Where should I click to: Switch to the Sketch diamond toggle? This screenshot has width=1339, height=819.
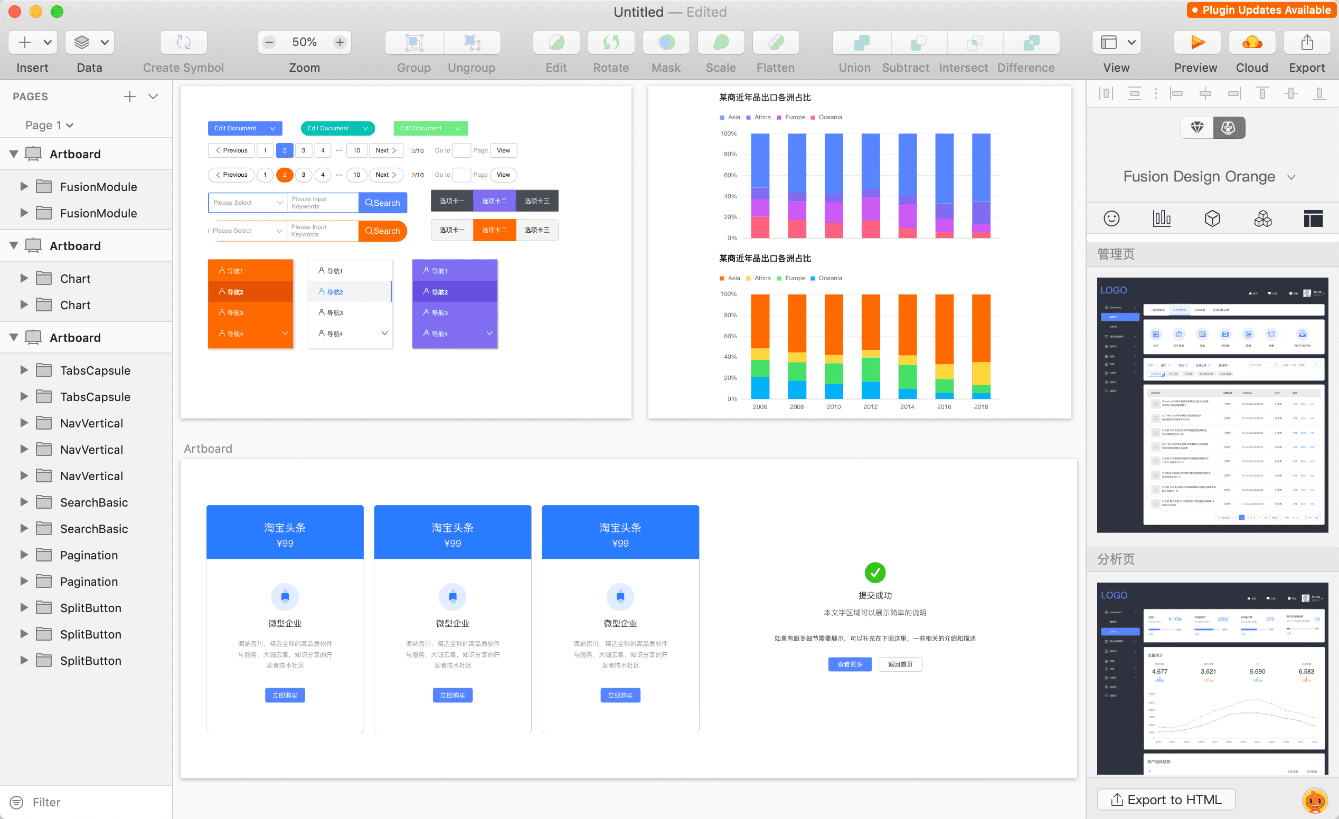[x=1197, y=128]
